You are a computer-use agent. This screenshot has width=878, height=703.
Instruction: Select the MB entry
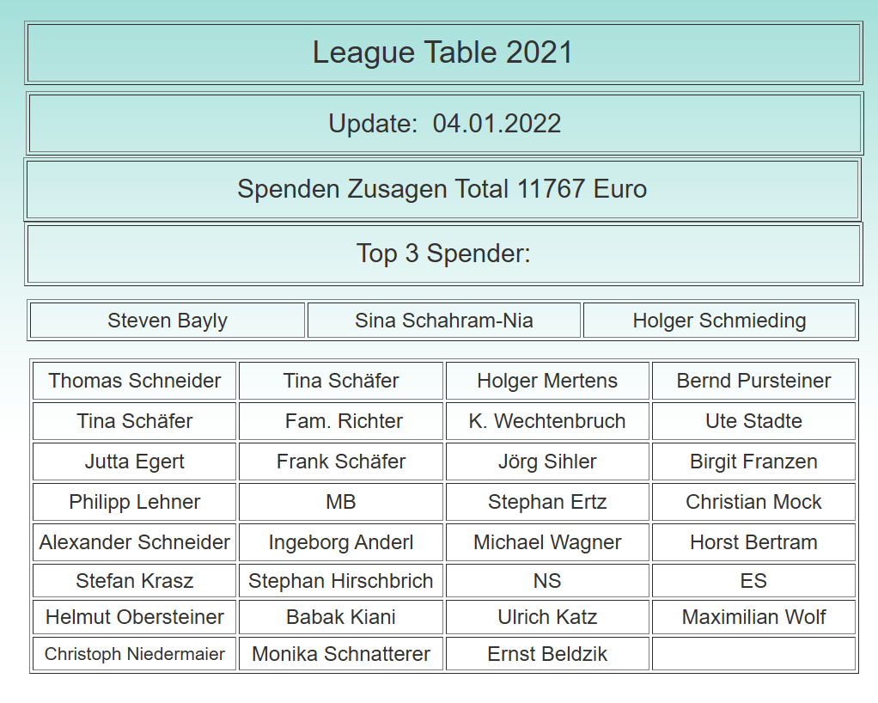tap(341, 502)
